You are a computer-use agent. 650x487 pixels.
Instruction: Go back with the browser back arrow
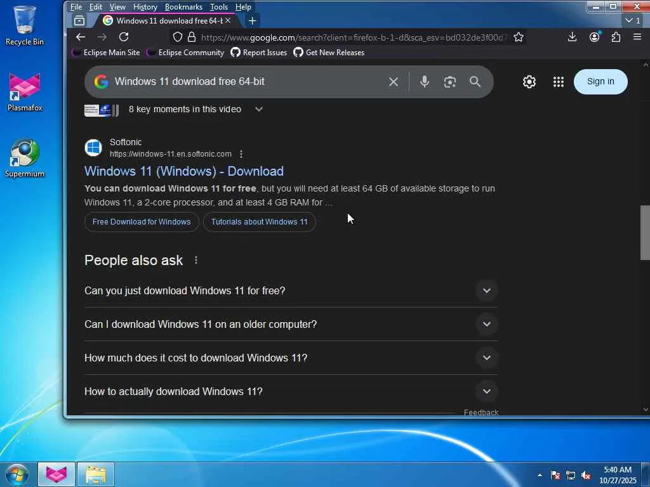click(81, 37)
